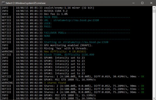Click the scrollbar up arrow

pos(154,8)
